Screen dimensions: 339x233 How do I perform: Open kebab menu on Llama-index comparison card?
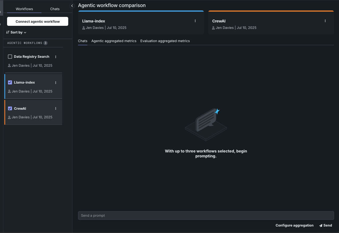coord(195,21)
